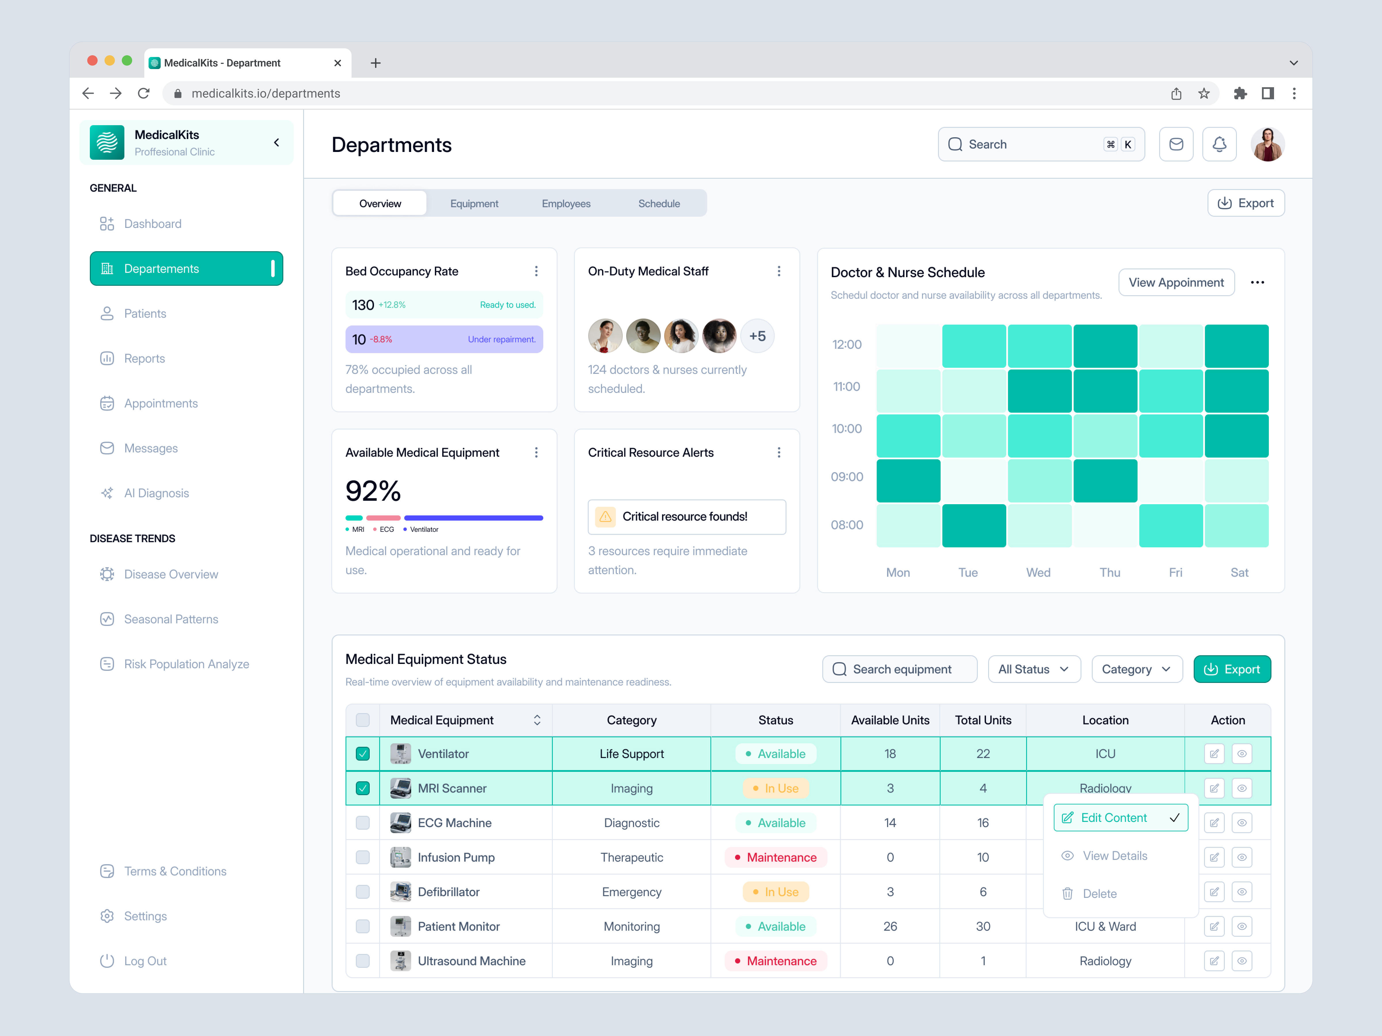Viewport: 1382px width, 1036px height.
Task: Uncheck the Ventilator row checkbox
Action: (362, 753)
